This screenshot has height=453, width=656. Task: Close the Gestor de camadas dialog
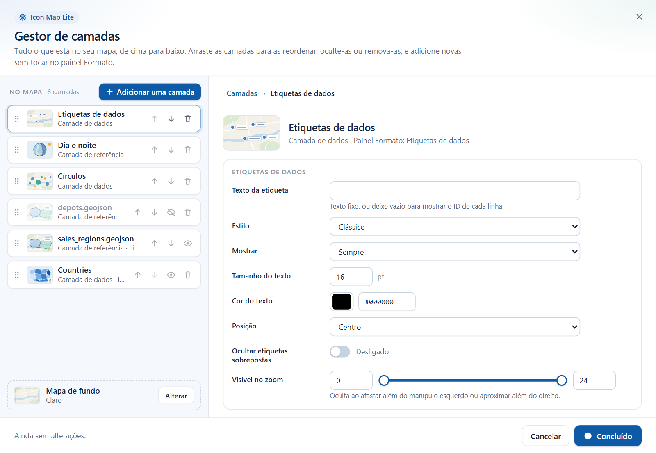[x=639, y=17]
